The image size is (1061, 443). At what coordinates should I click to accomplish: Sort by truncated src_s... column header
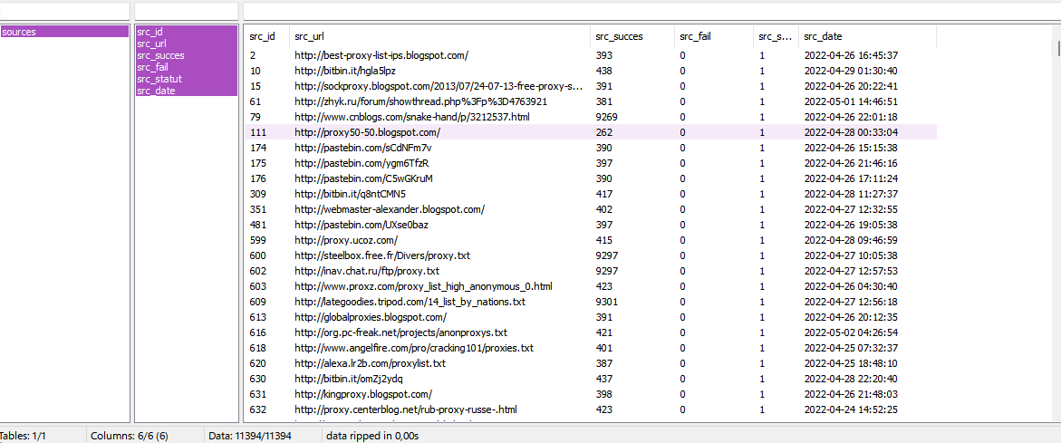click(776, 36)
